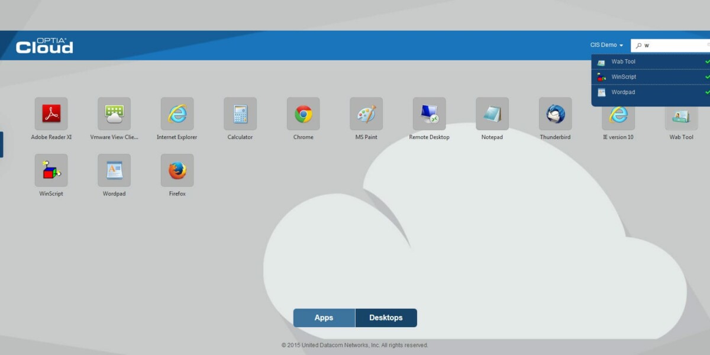Click the 'Notepad' label text
This screenshot has height=355, width=710.
point(492,137)
